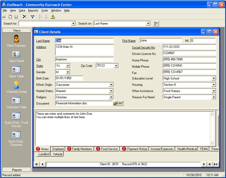Sort ascending using A-Z toolbar icon
This screenshot has width=226, height=178.
(40, 17)
